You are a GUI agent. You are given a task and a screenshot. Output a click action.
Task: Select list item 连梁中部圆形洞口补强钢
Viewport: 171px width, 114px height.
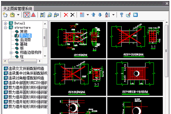tap(28, 83)
